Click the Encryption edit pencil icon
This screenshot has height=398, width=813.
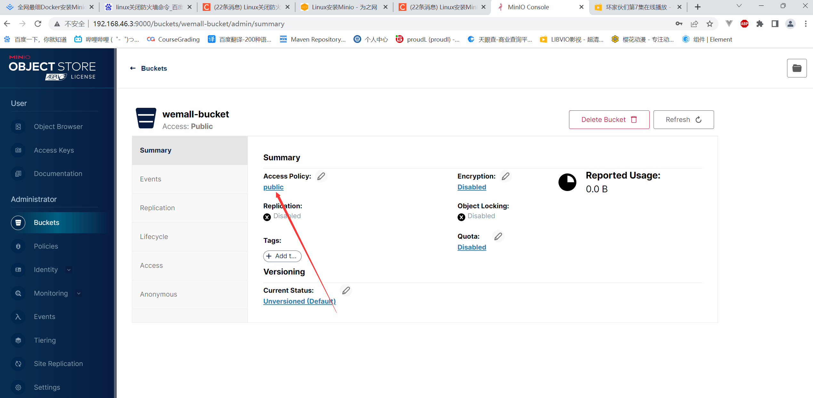pos(506,176)
